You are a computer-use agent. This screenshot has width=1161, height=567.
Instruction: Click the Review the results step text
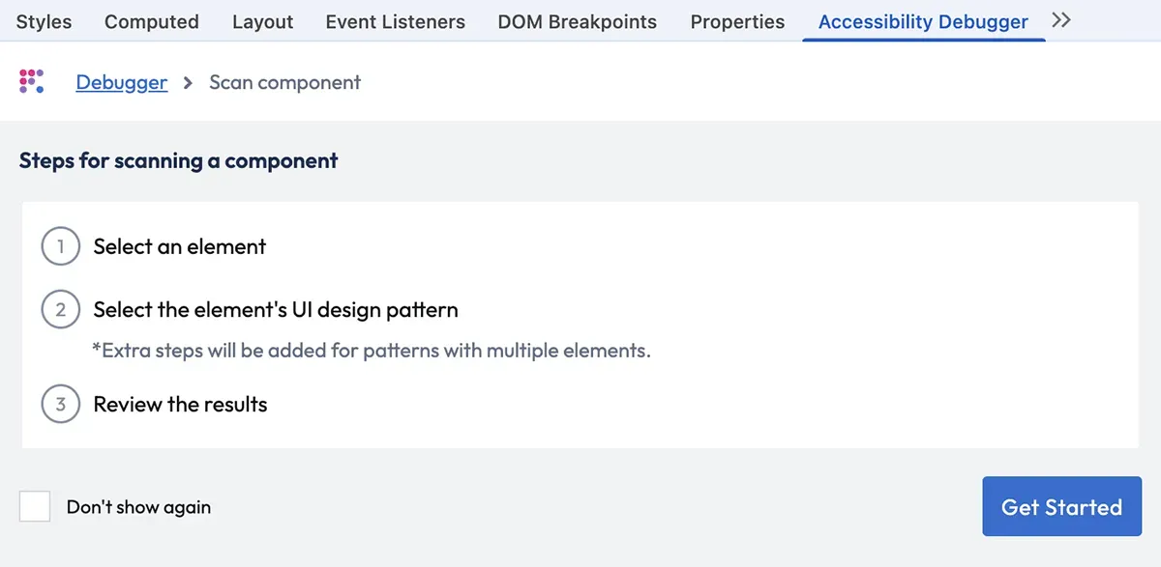180,404
